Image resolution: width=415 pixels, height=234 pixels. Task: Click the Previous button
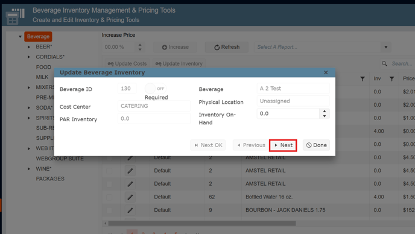[x=251, y=145]
